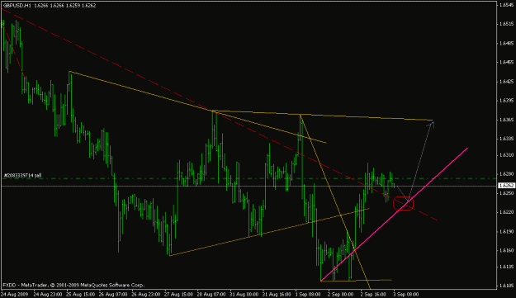Click the highlighted current price 1.6262 label

507,186
